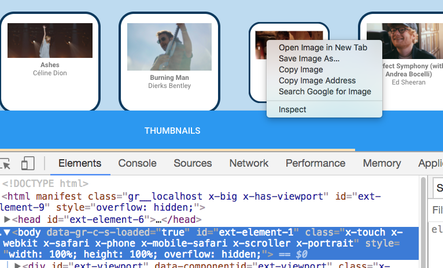The width and height of the screenshot is (443, 268).
Task: Open the Console tab
Action: tap(137, 163)
